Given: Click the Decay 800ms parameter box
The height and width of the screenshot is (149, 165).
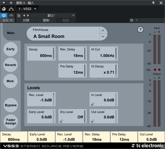Looking at the screenshot, I should pos(41,54).
